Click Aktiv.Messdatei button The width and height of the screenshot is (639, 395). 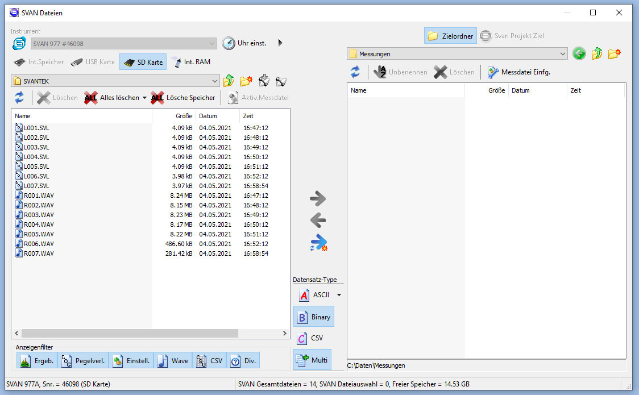click(258, 98)
